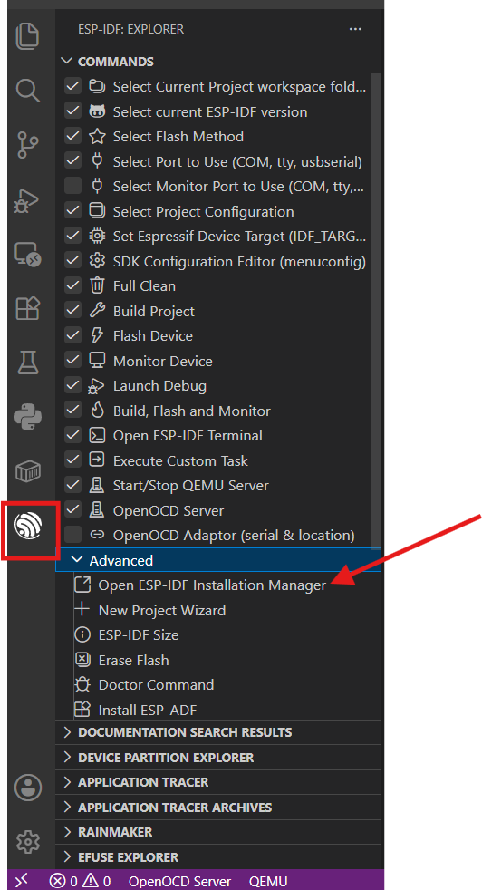The image size is (482, 890).
Task: Open ESP-IDF Installation Manager
Action: pyautogui.click(x=212, y=585)
